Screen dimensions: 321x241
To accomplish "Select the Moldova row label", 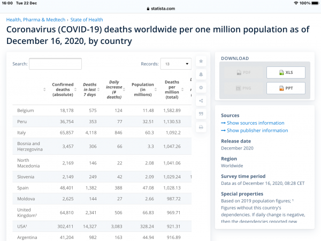I will pos(26,199).
